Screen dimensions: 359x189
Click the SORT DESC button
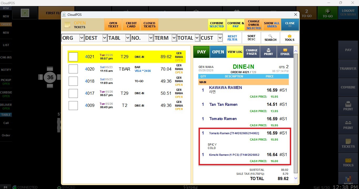(251, 38)
